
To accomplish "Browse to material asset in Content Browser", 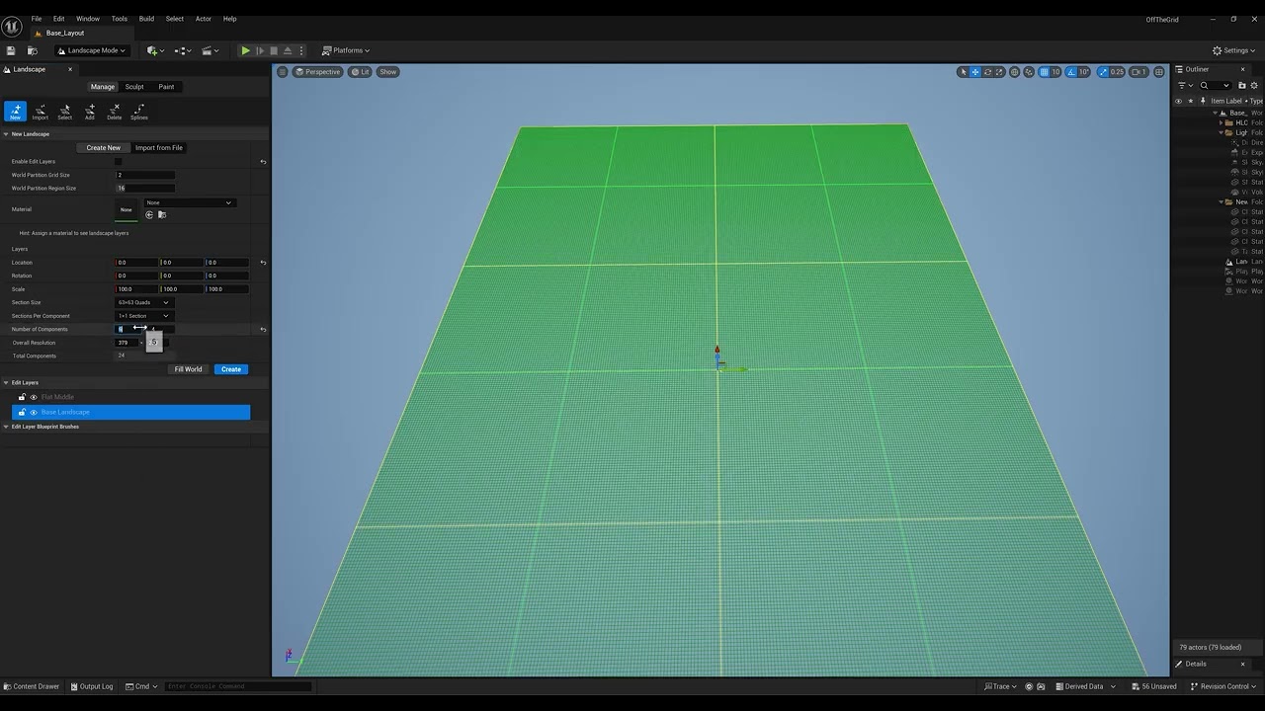I will (x=161, y=215).
